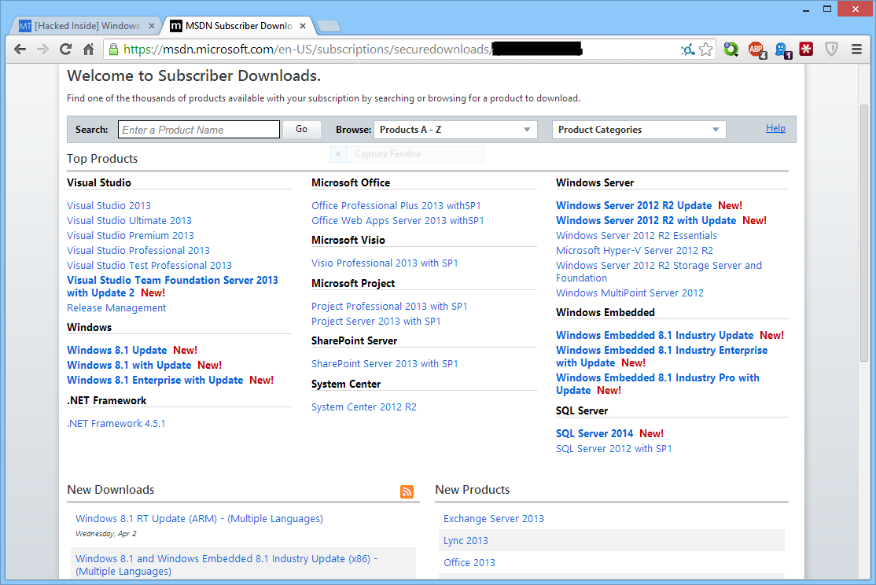Click the LastPass extension icon
Viewport: 876px width, 585px height.
[x=807, y=50]
